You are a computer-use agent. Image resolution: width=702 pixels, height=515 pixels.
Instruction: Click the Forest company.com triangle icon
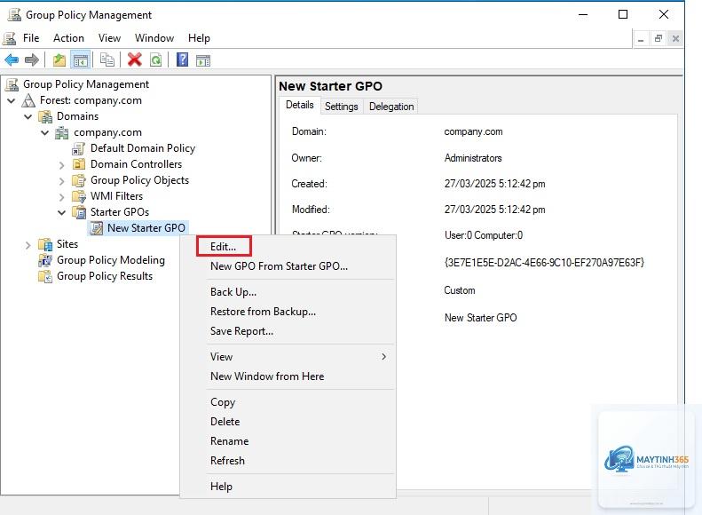click(x=28, y=100)
